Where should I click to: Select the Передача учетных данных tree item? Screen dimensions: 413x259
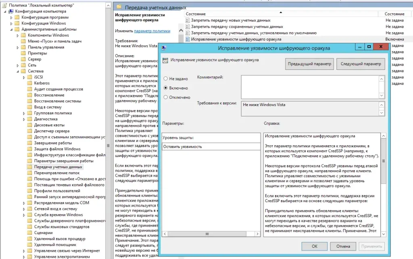[x=58, y=167]
